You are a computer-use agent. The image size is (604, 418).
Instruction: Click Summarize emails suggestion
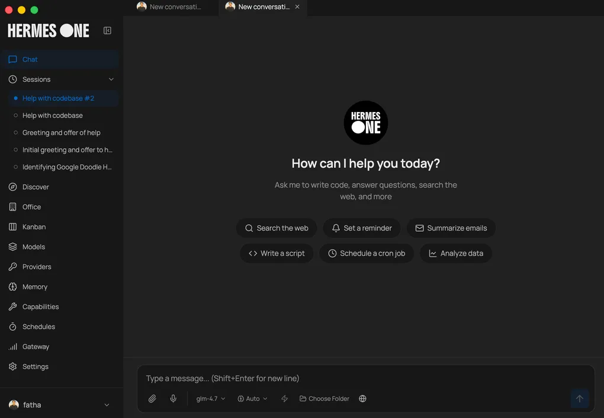pos(451,228)
